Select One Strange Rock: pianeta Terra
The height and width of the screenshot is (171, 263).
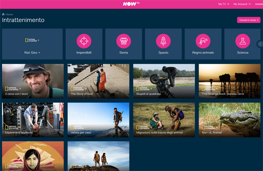pos(230,81)
